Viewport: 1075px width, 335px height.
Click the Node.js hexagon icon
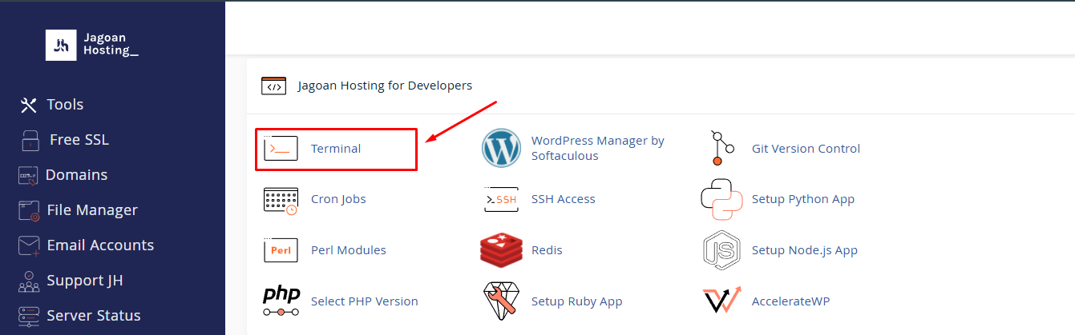pos(721,250)
